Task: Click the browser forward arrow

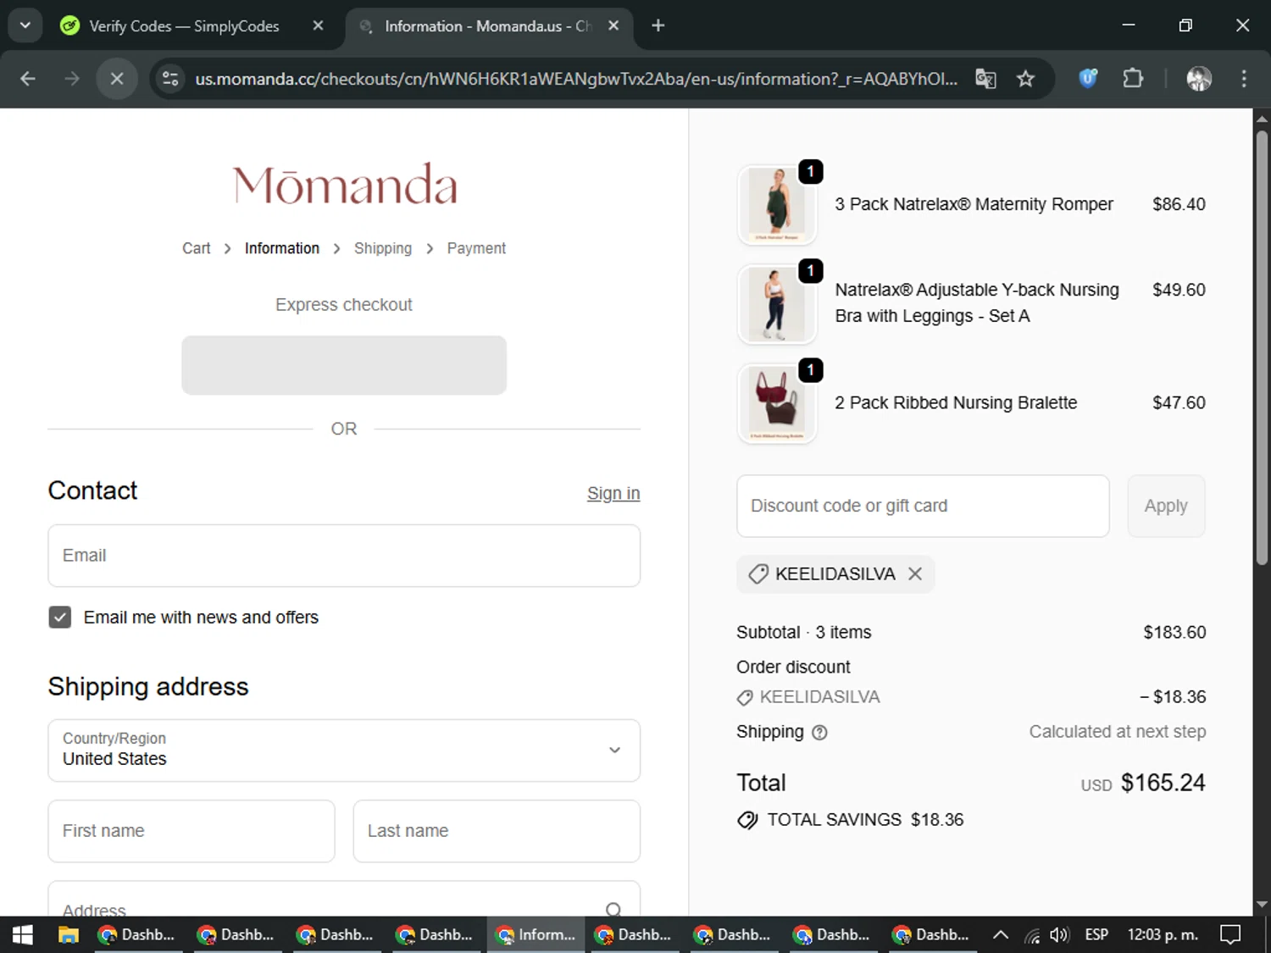Action: pos(72,79)
